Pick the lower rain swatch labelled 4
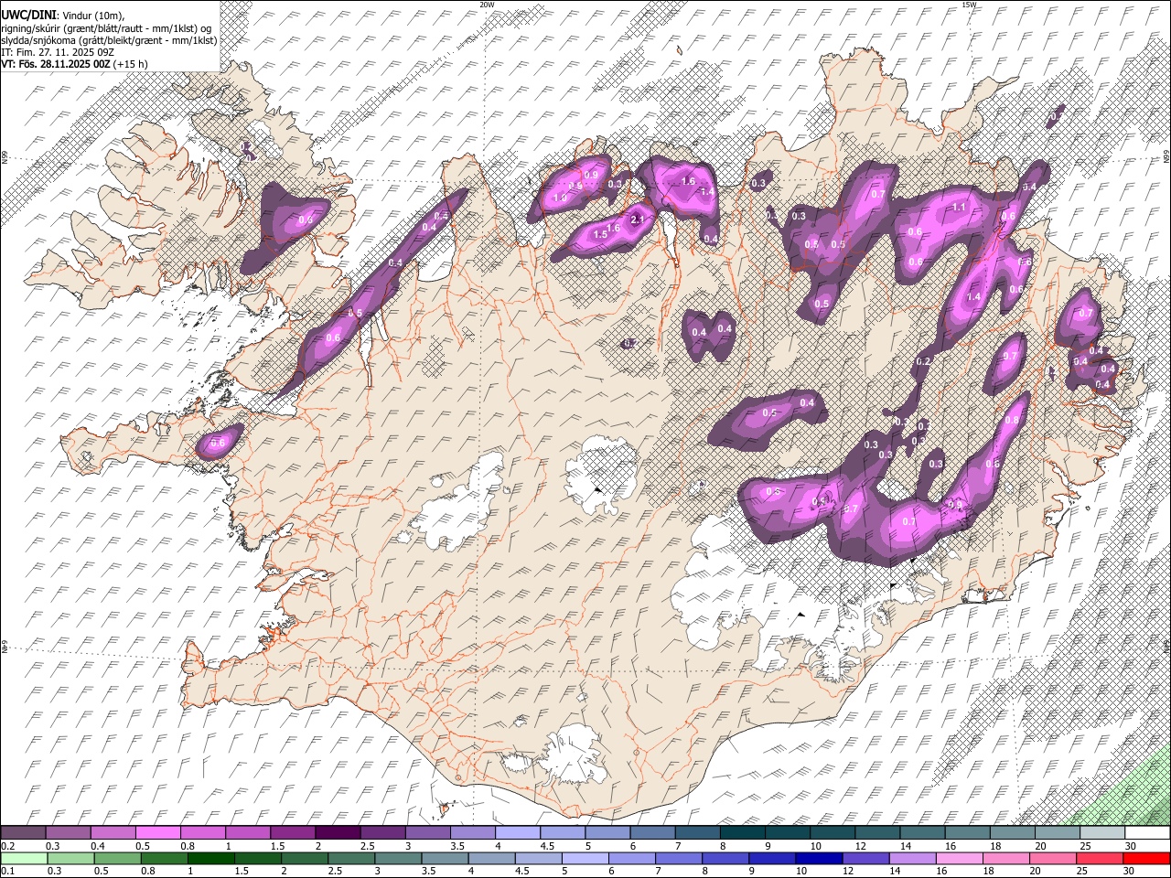This screenshot has height=878, width=1171. click(x=492, y=859)
